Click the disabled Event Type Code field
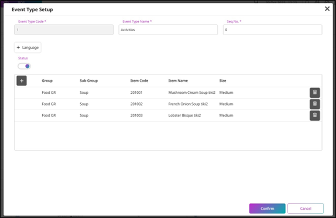 tap(64, 30)
